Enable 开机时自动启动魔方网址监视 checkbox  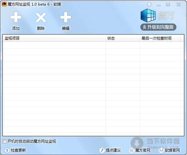point(4,141)
